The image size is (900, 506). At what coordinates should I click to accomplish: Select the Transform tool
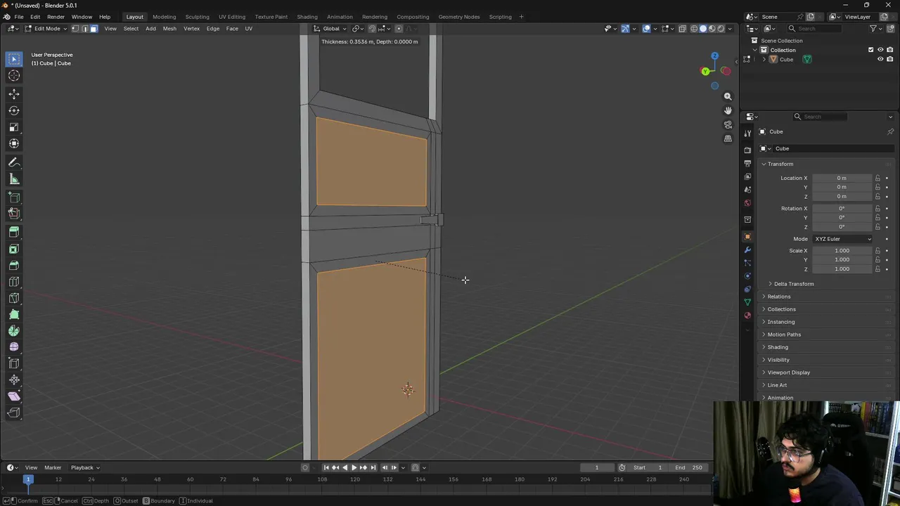[14, 143]
